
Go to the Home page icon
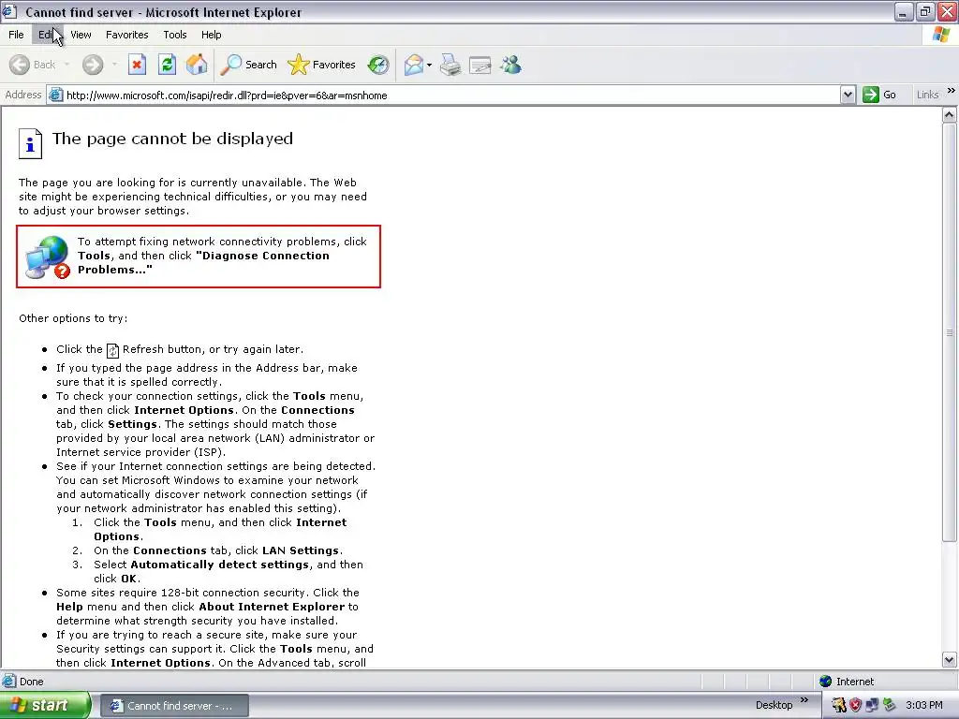pyautogui.click(x=197, y=65)
